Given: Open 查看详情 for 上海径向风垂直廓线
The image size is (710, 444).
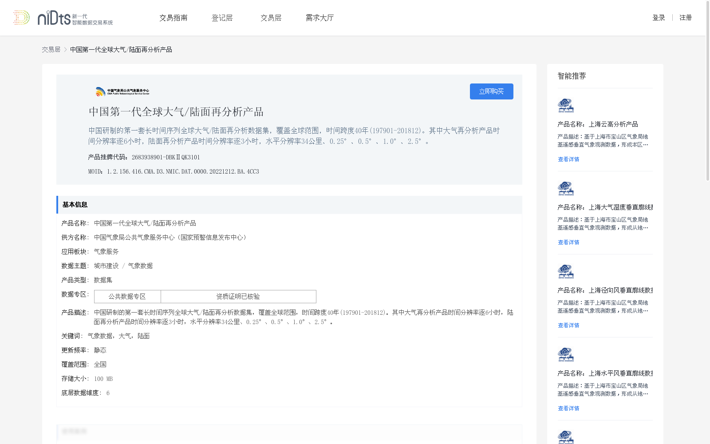Looking at the screenshot, I should pos(568,325).
